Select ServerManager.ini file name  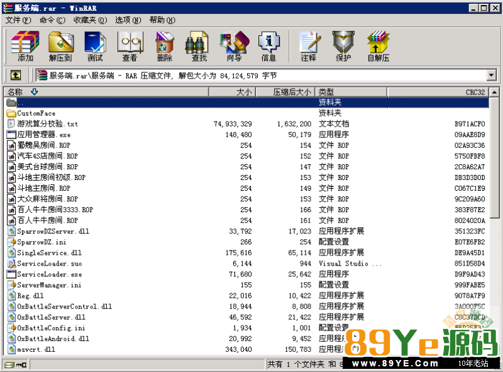point(49,285)
